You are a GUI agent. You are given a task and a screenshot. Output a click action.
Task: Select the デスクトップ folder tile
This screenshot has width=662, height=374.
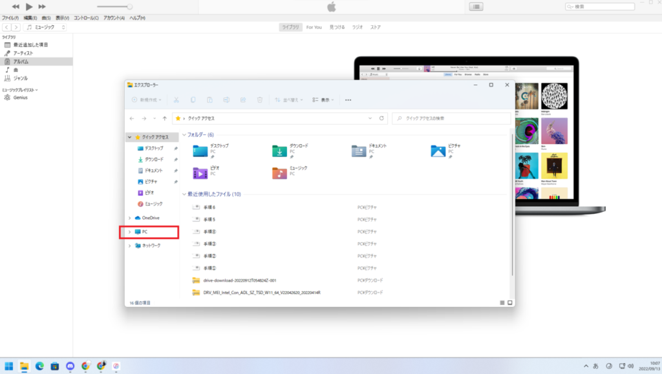click(211, 151)
